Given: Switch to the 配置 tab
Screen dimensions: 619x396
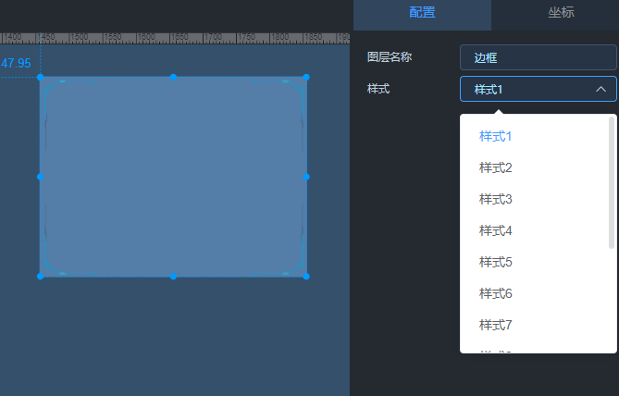Looking at the screenshot, I should tap(421, 13).
